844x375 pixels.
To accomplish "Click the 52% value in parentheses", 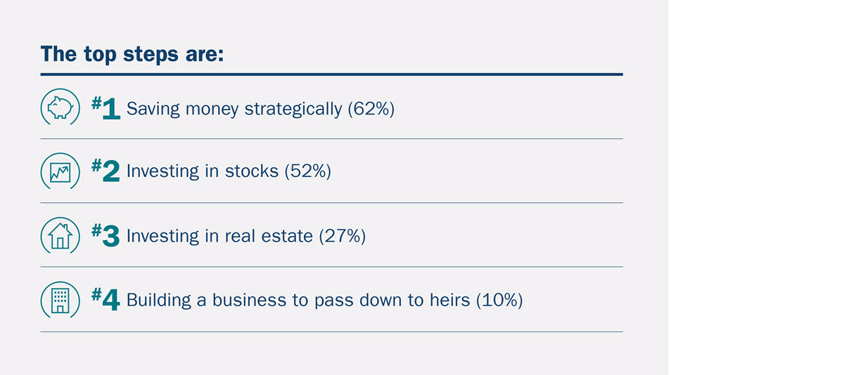I will tap(307, 172).
